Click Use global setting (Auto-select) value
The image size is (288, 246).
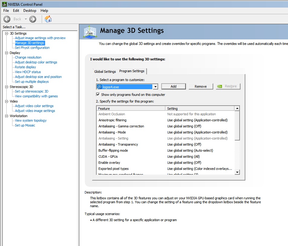(190, 150)
